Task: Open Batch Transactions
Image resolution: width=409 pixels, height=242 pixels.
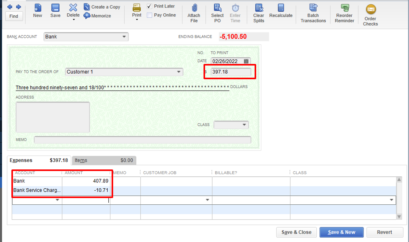Action: click(313, 13)
